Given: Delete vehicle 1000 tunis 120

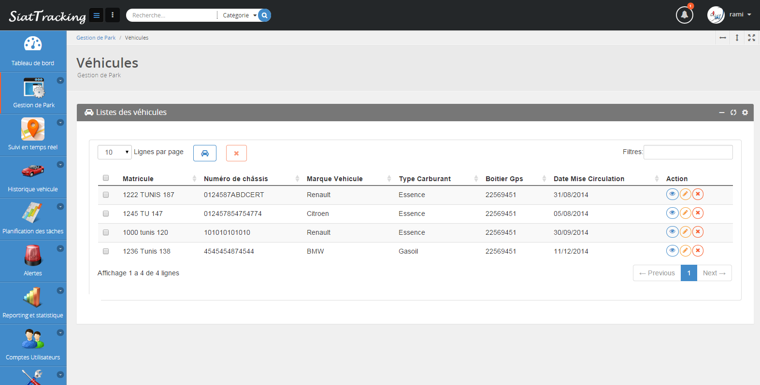Looking at the screenshot, I should pos(698,232).
